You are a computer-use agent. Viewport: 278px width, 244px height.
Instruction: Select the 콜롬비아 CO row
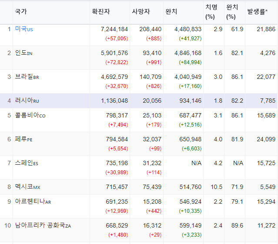pyautogui.click(x=139, y=120)
